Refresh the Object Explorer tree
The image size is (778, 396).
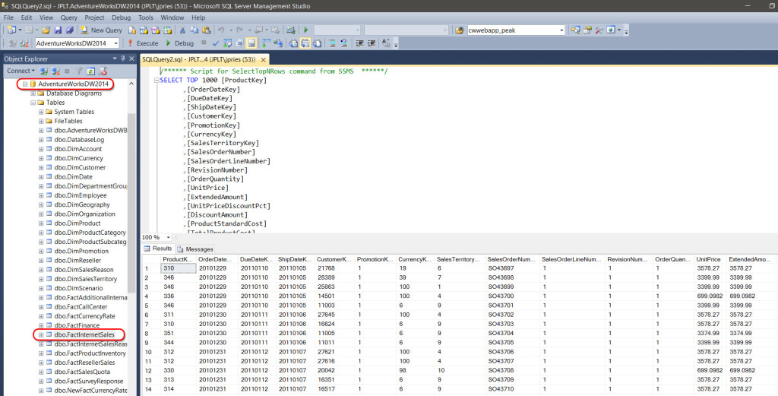90,71
